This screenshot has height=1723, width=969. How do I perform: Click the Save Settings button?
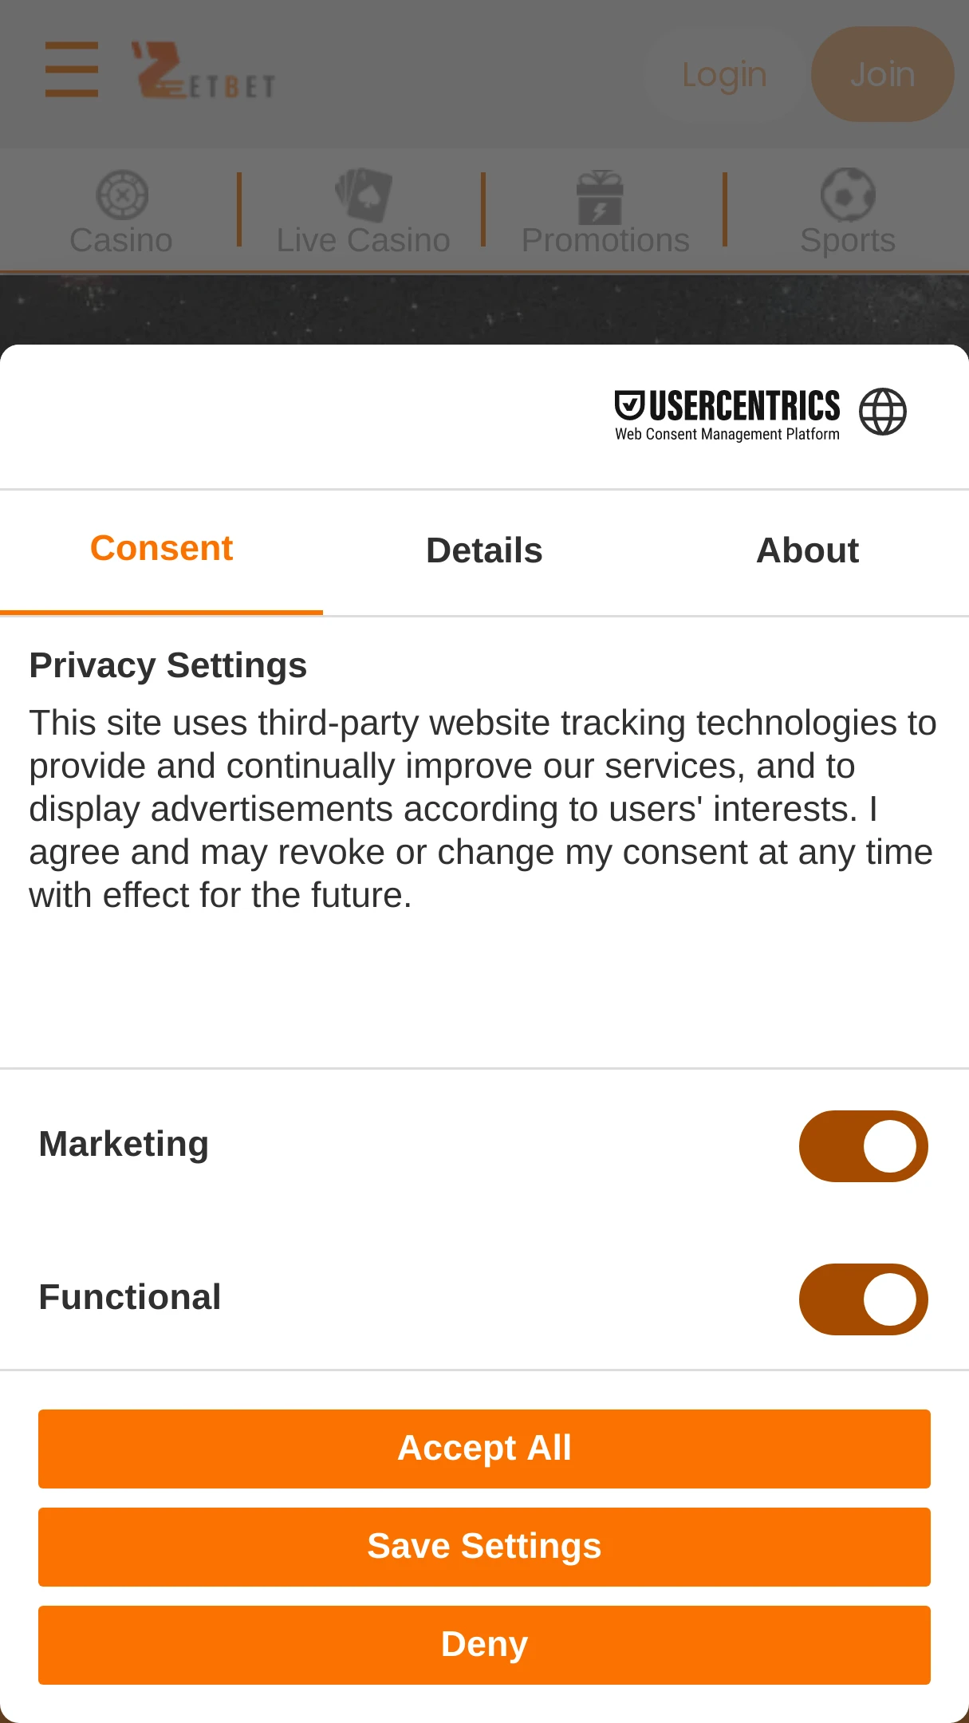pyautogui.click(x=484, y=1547)
